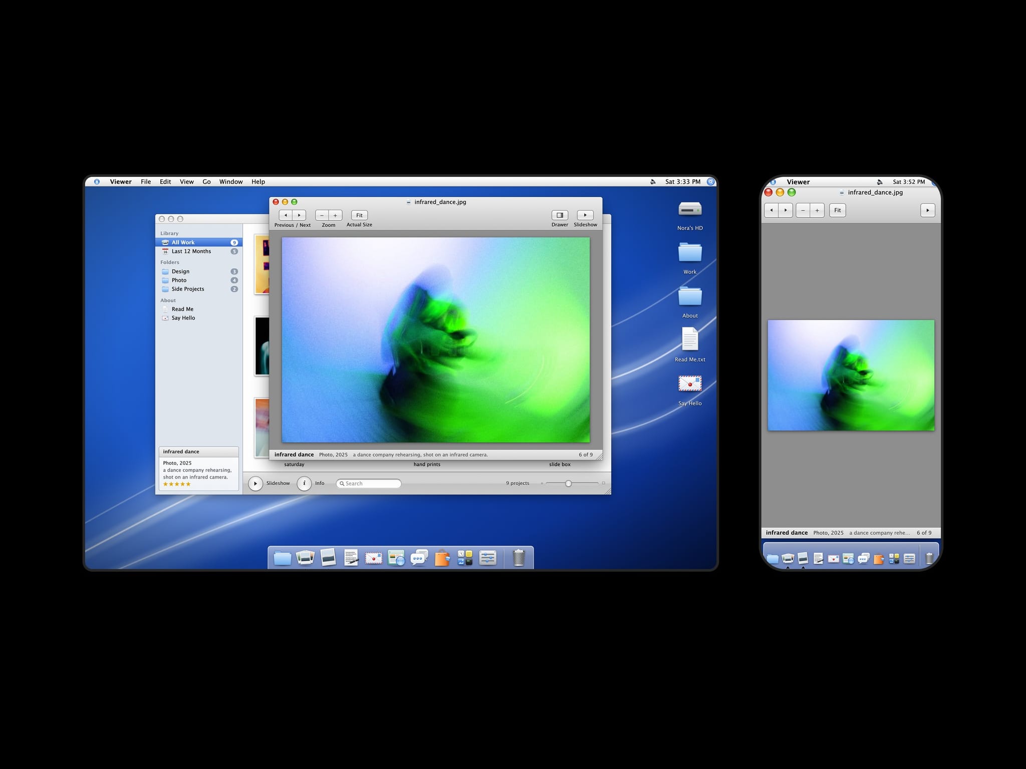Go to the previous image in desktop viewer toolbar
Image resolution: width=1026 pixels, height=769 pixels.
(x=286, y=215)
